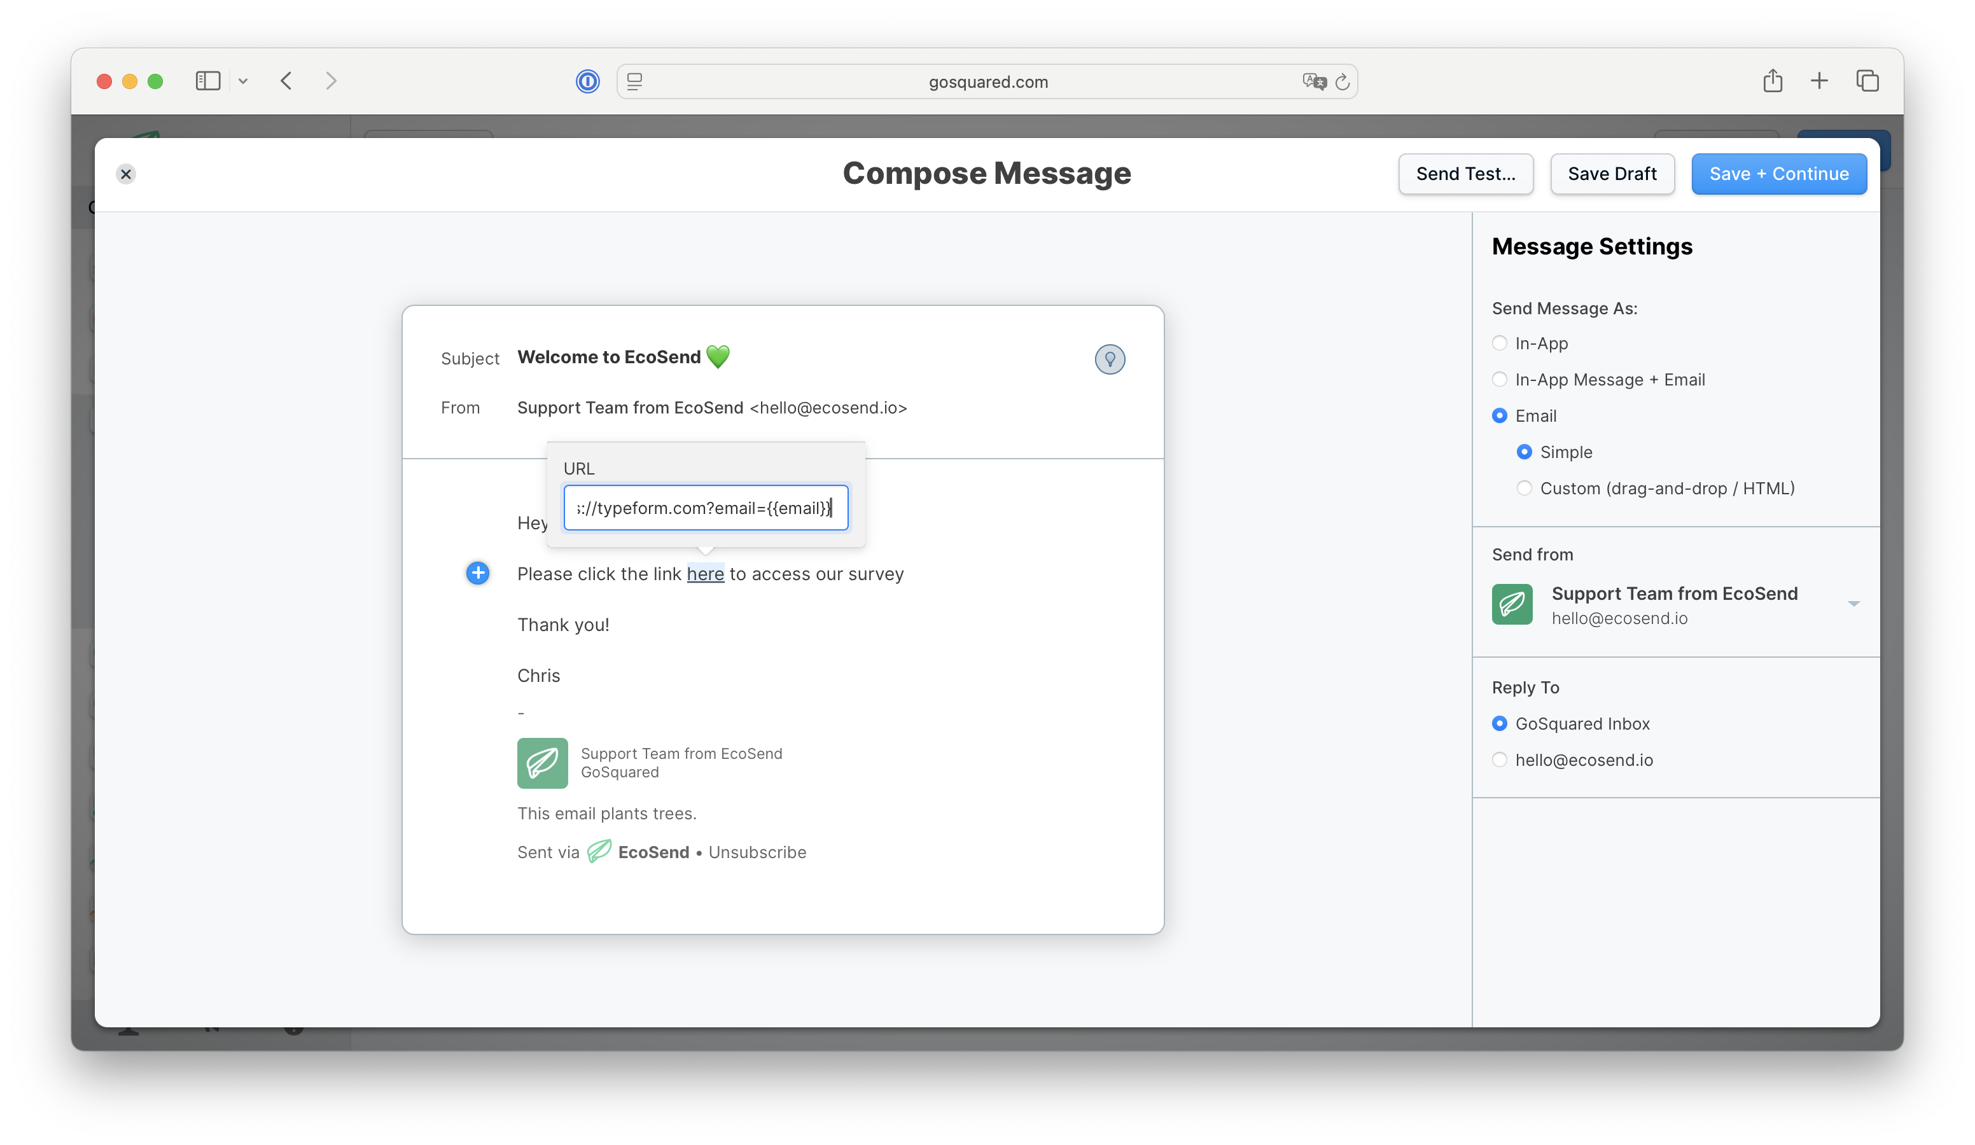1975x1145 pixels.
Task: Click the blue plus insert-block icon
Action: click(x=477, y=573)
